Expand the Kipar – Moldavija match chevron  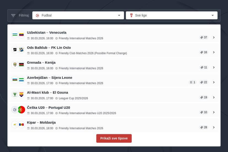pos(214,127)
